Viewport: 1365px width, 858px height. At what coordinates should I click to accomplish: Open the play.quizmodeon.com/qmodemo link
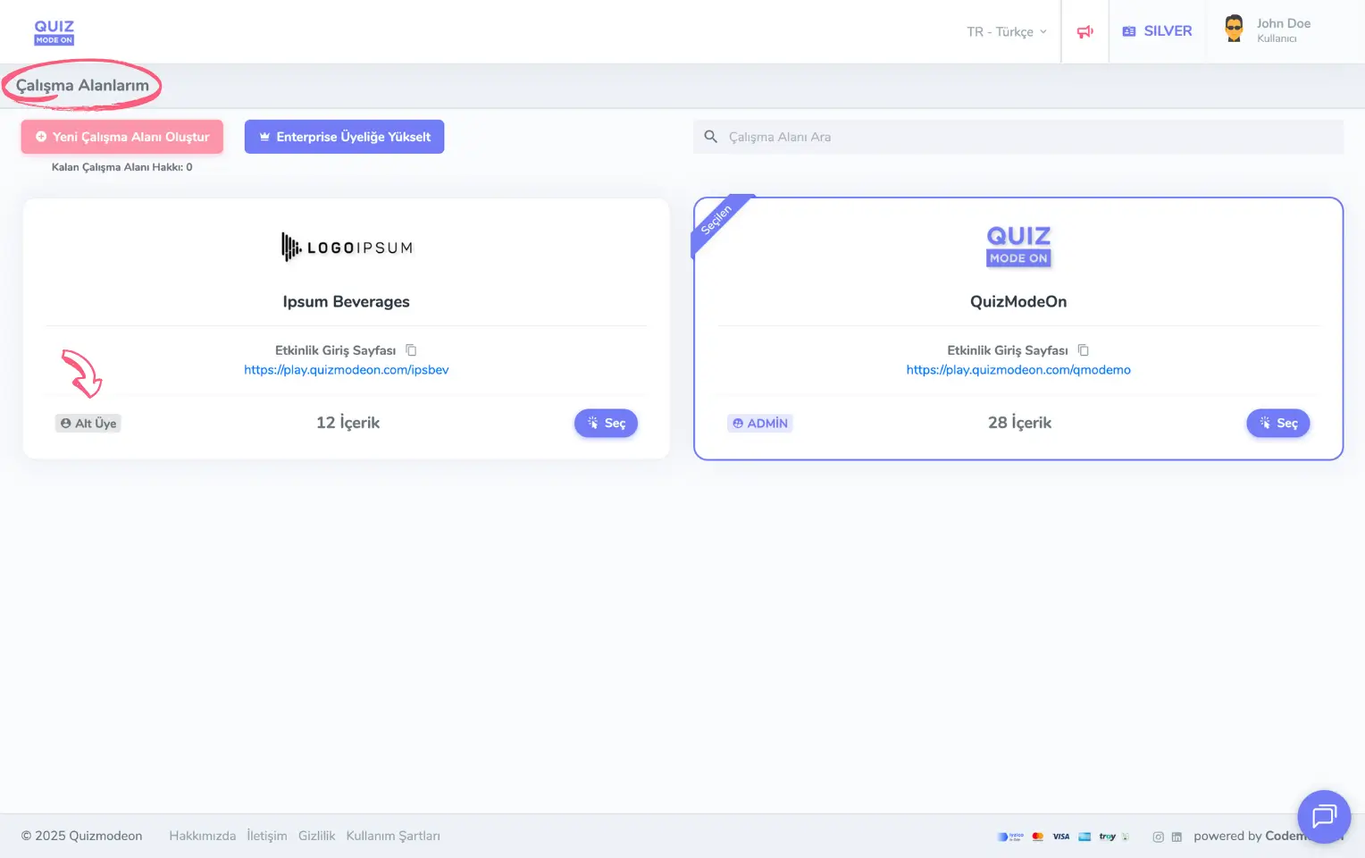(x=1018, y=370)
